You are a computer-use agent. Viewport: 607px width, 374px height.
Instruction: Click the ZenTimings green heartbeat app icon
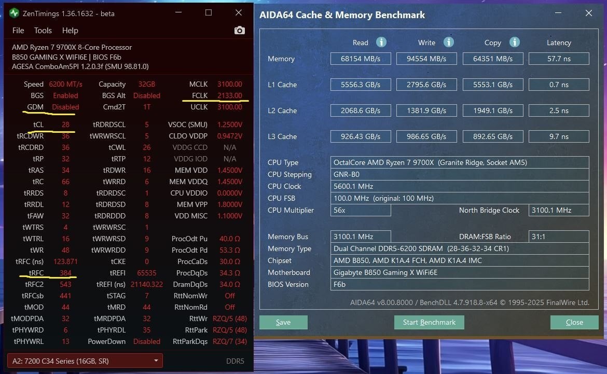pos(15,13)
